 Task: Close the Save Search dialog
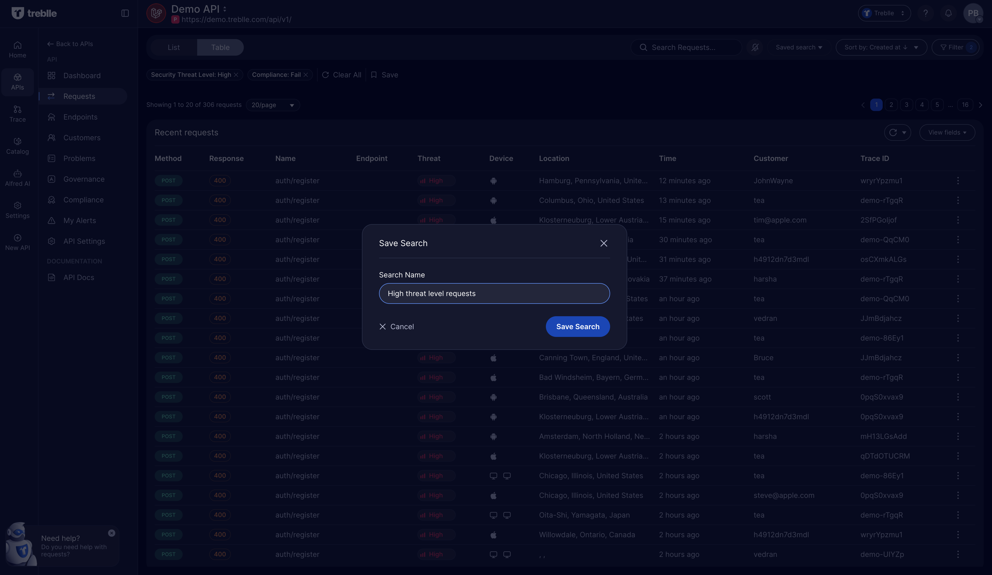tap(603, 243)
